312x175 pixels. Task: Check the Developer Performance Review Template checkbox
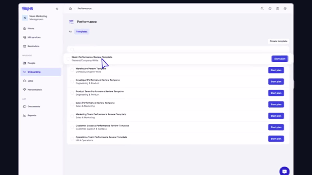(72, 82)
